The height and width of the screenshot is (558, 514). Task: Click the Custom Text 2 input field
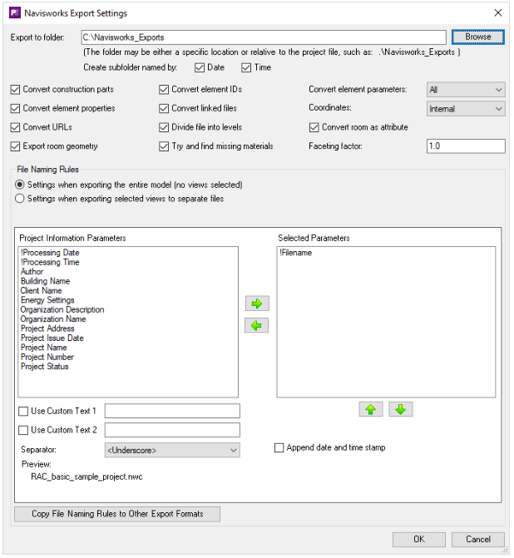click(172, 430)
